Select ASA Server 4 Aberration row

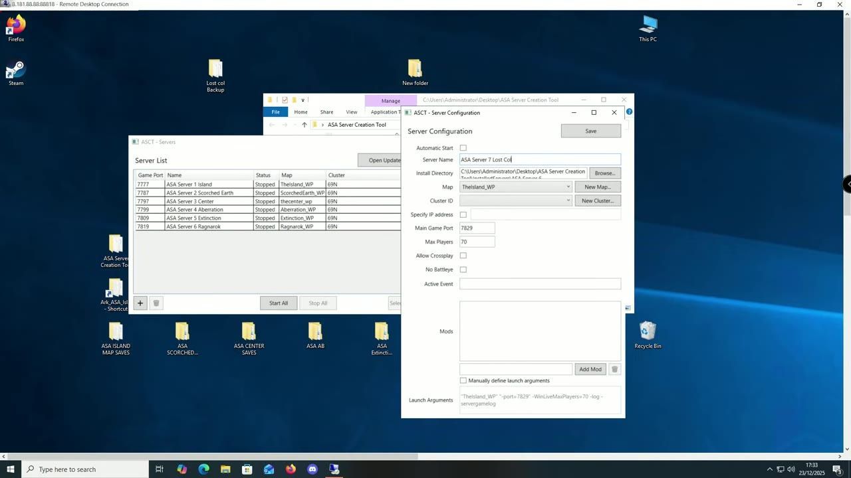tap(267, 210)
